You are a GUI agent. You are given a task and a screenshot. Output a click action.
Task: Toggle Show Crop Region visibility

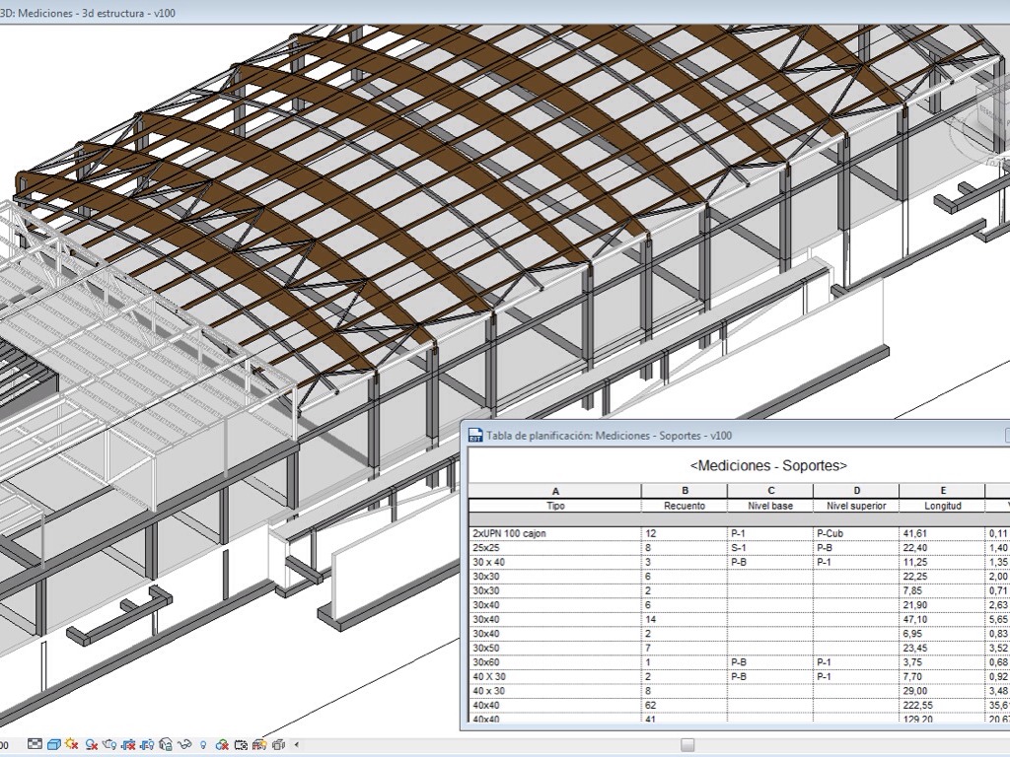click(x=147, y=744)
